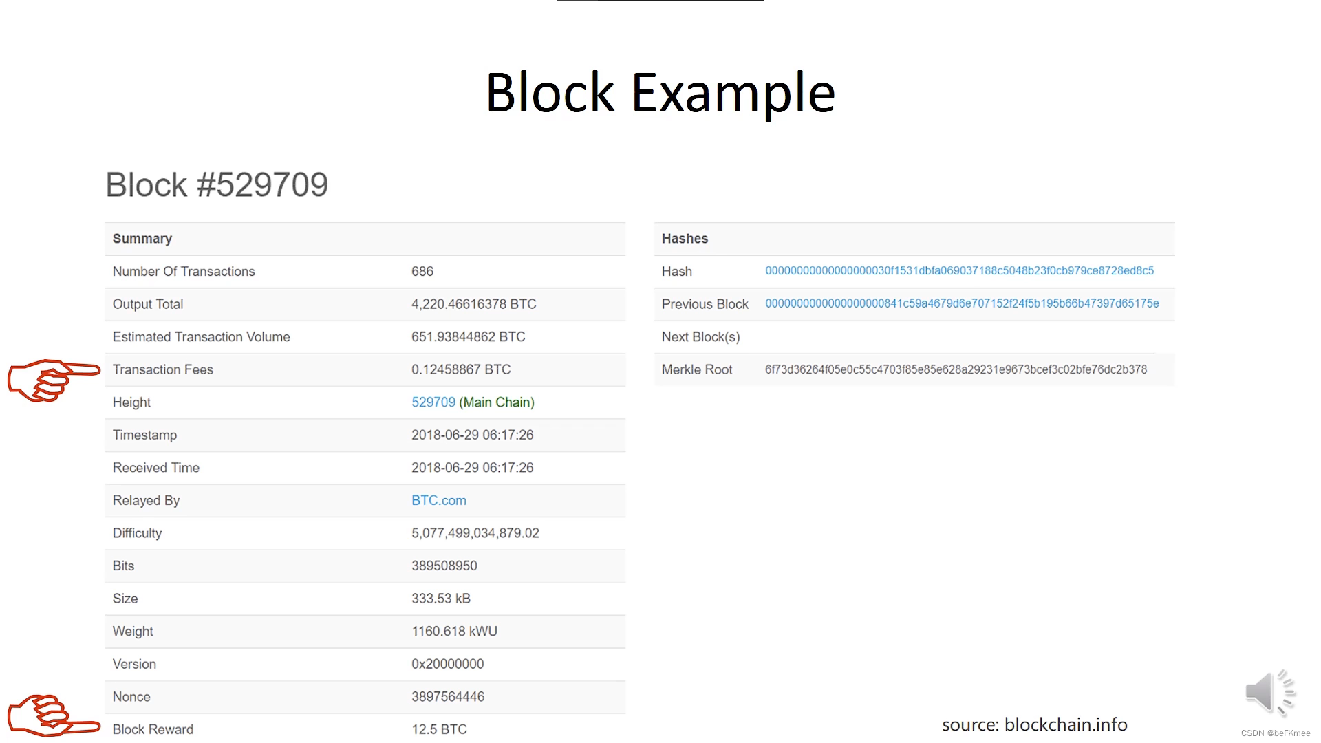Select the Weight label
Screen dimensions: 1321x743
point(133,632)
